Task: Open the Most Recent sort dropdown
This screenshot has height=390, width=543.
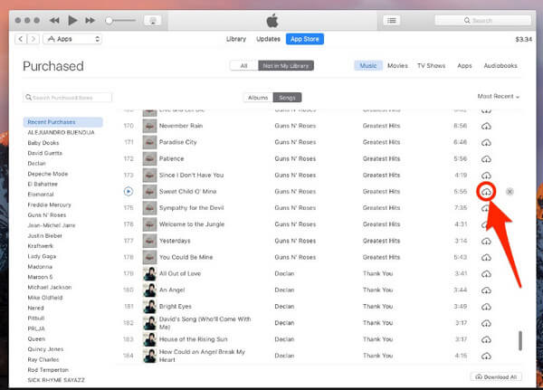Action: pyautogui.click(x=499, y=96)
